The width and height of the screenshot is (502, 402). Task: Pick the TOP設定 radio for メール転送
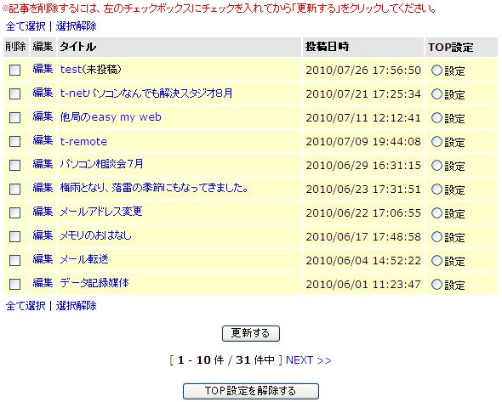(x=436, y=261)
